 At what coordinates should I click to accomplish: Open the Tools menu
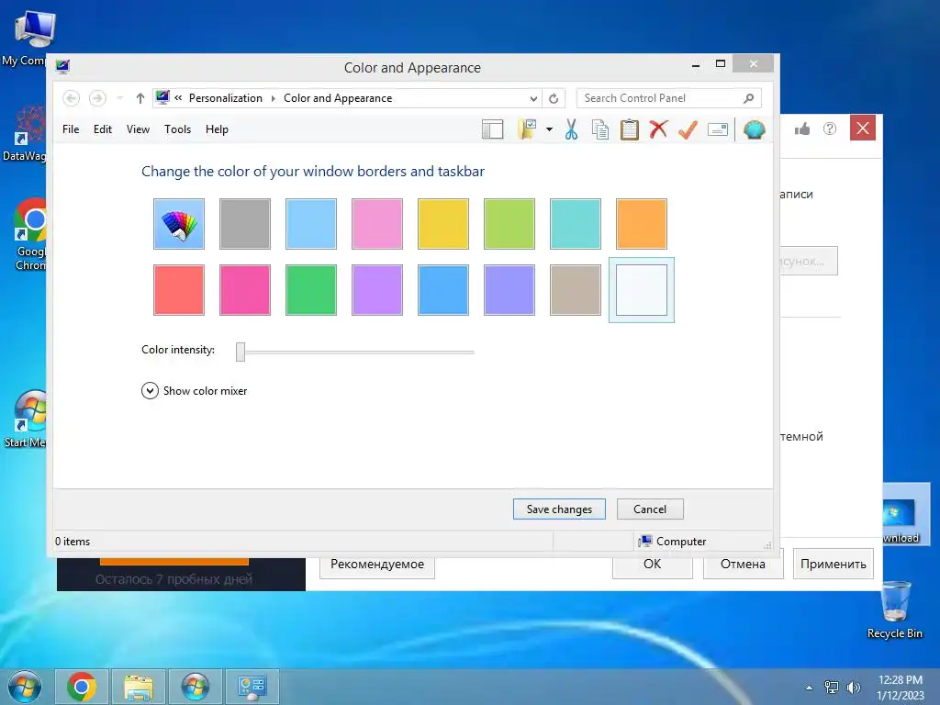pos(177,129)
